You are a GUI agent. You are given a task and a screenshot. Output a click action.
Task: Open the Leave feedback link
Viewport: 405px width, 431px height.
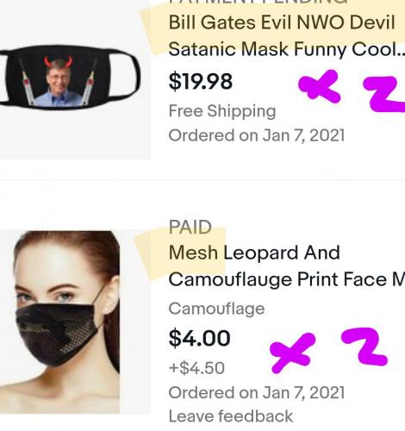pos(231,416)
